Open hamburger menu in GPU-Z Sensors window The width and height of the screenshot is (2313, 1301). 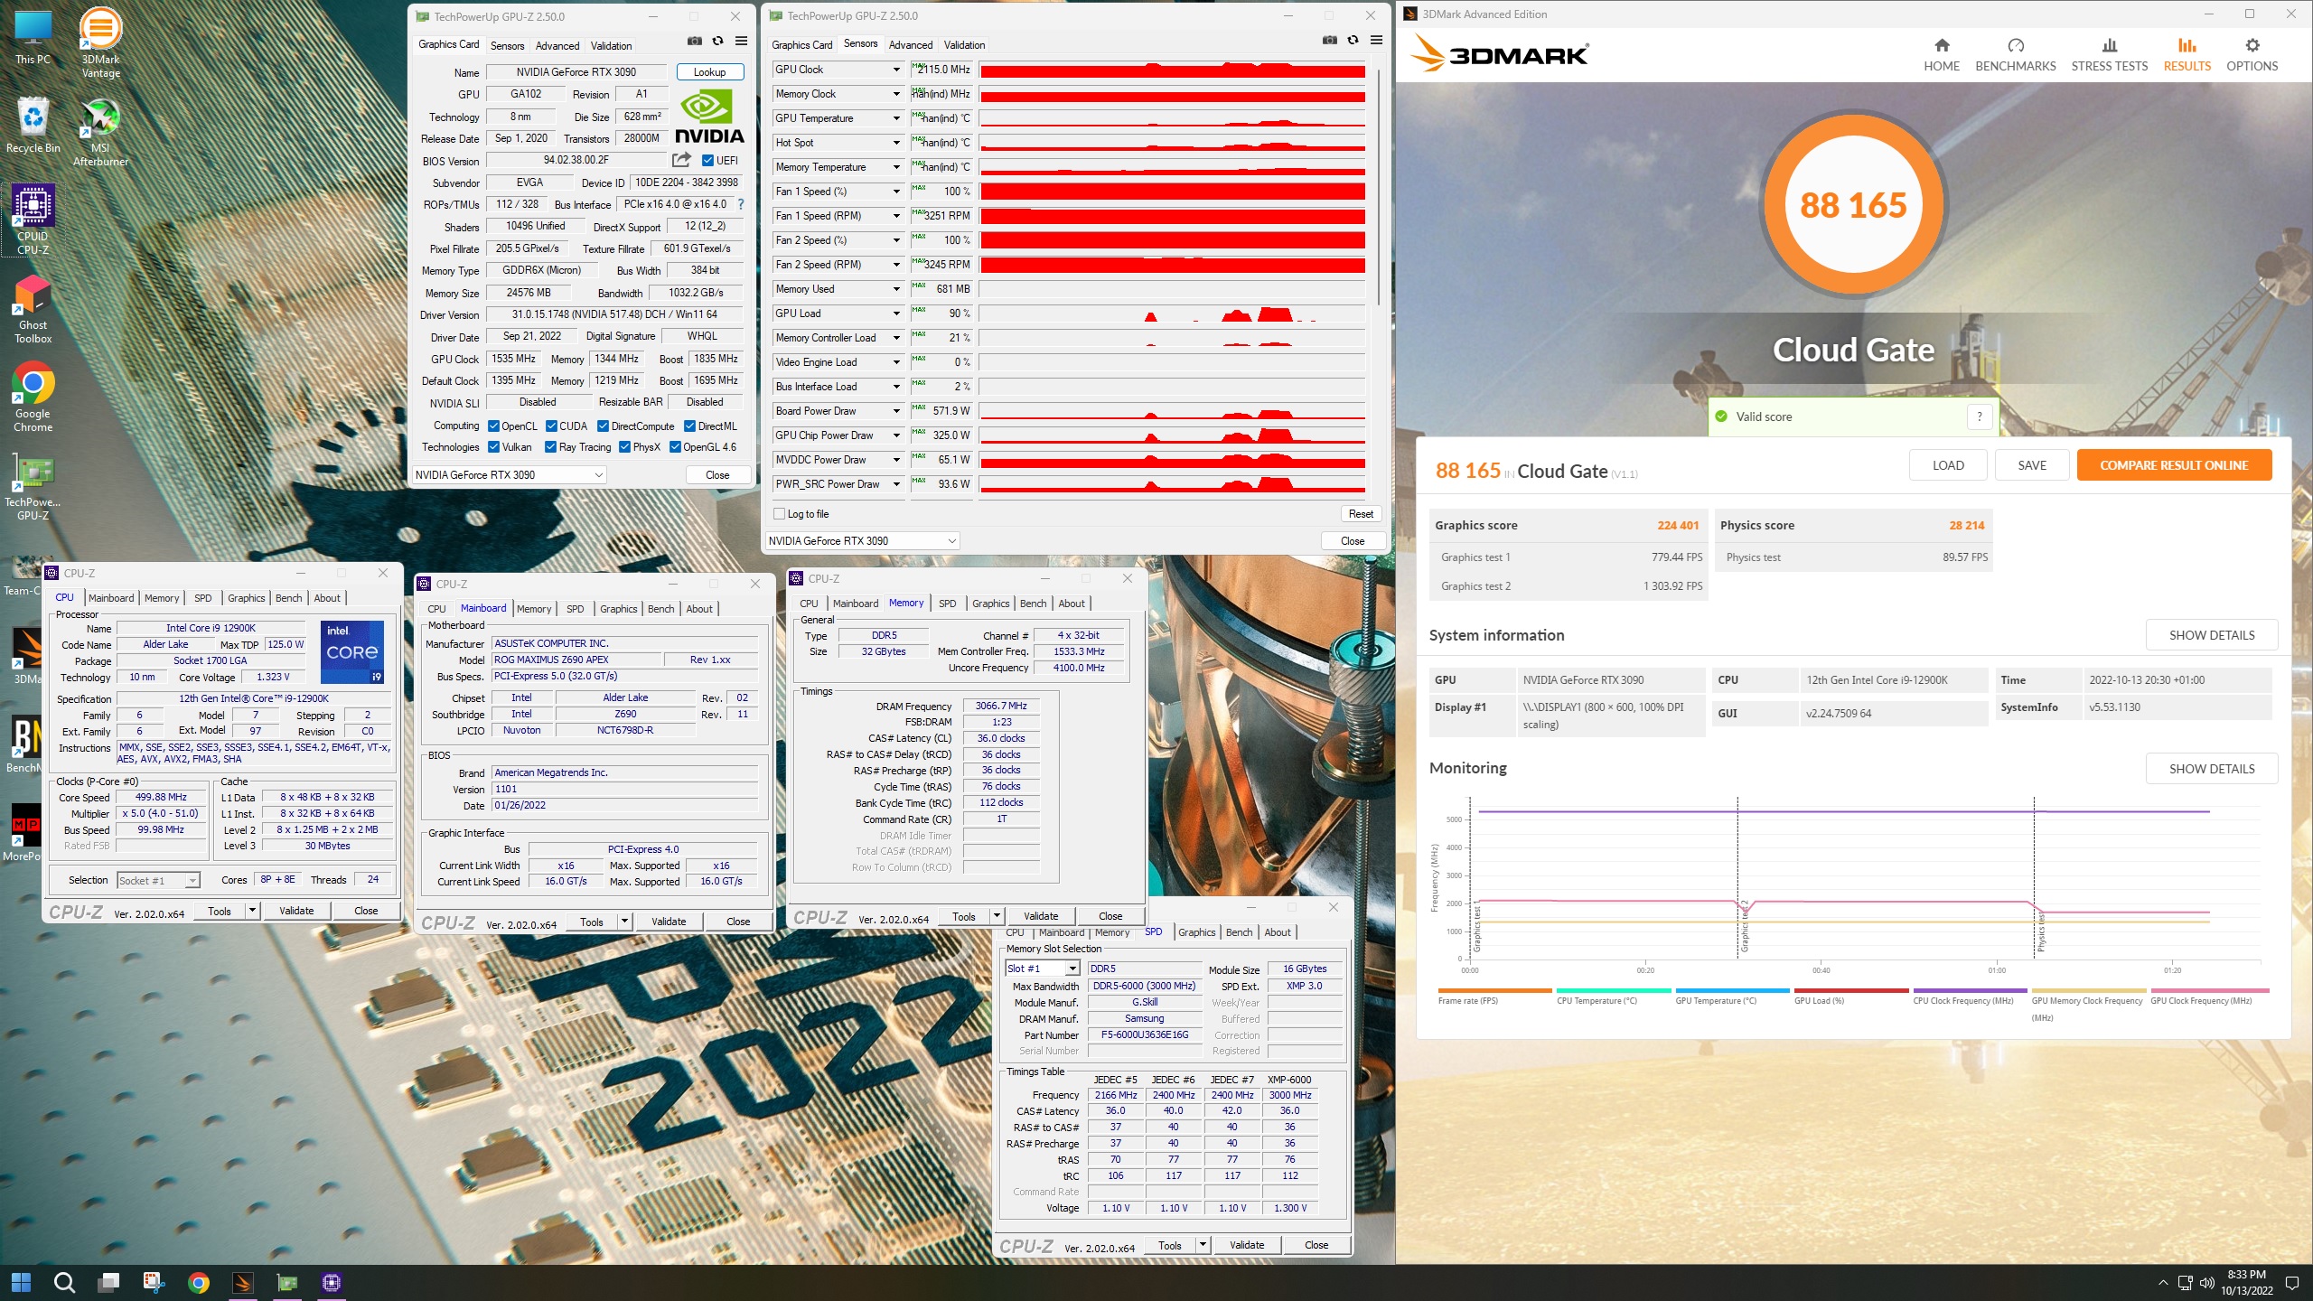pos(1376,40)
